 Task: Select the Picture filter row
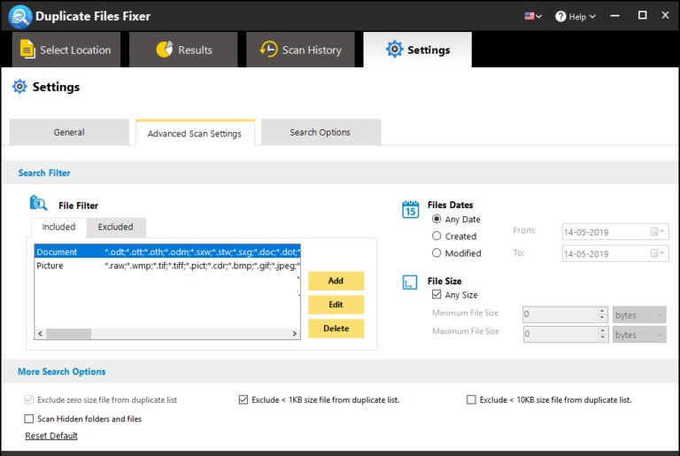(167, 266)
